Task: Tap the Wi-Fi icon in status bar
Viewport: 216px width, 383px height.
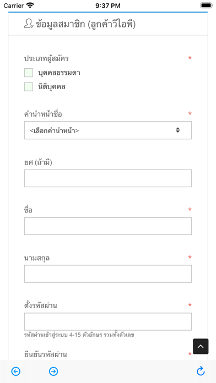Action: click(30, 6)
